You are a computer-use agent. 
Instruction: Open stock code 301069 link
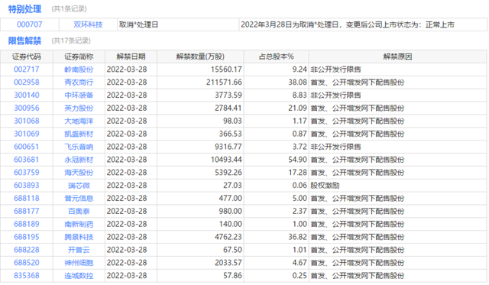pyautogui.click(x=27, y=134)
